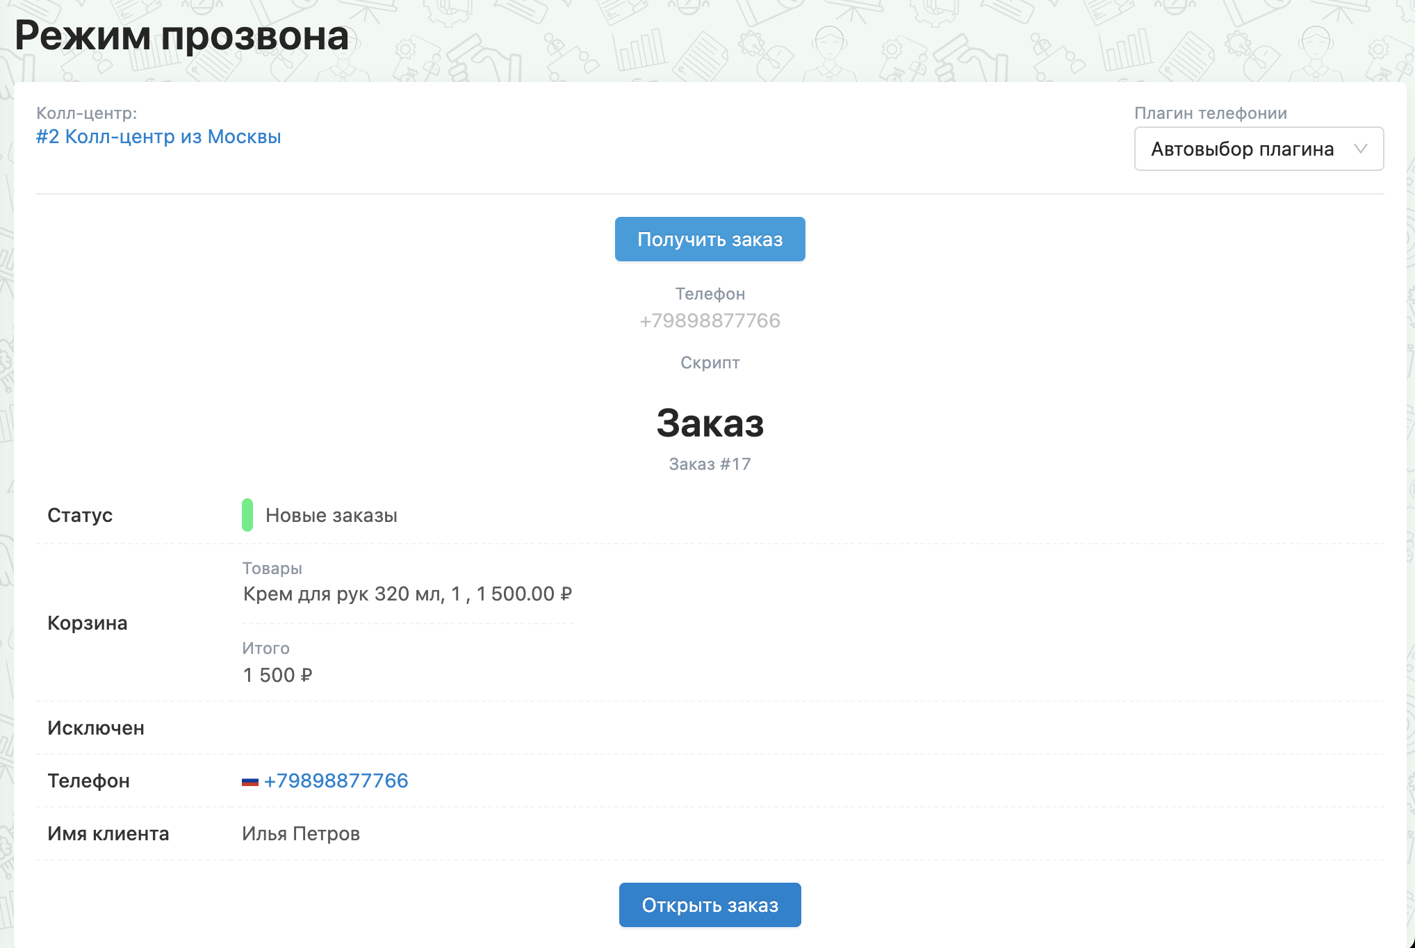1415x948 pixels.
Task: Click the grey phone number under Телефон
Action: (x=710, y=320)
